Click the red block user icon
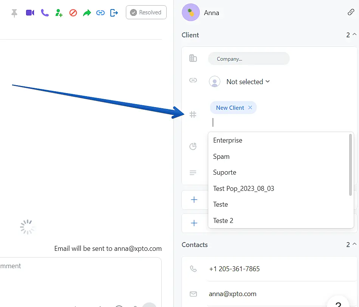Screen dimensions: 359x307 click(x=73, y=13)
